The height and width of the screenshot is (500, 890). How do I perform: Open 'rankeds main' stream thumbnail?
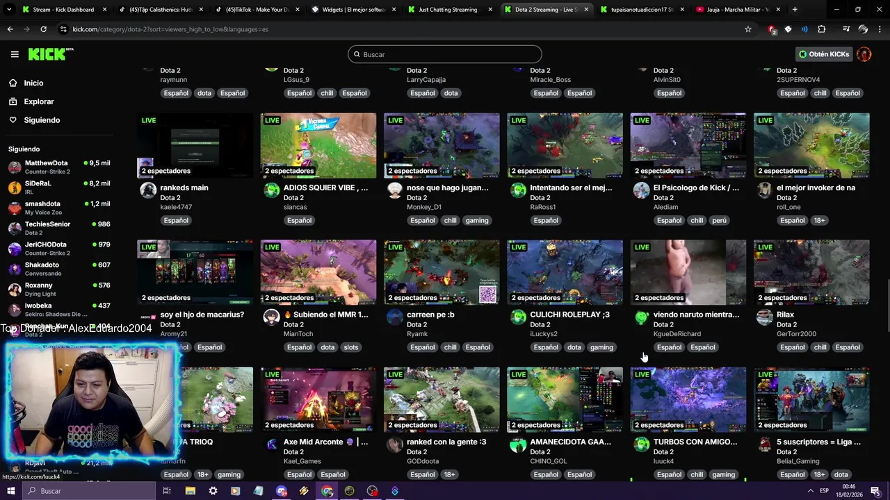195,146
